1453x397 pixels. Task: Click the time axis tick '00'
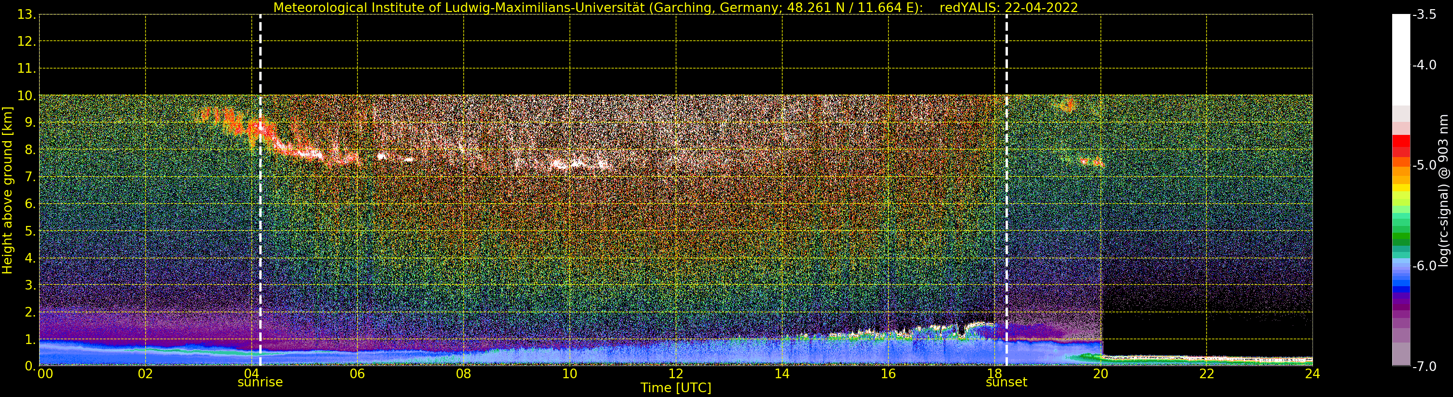coord(45,374)
